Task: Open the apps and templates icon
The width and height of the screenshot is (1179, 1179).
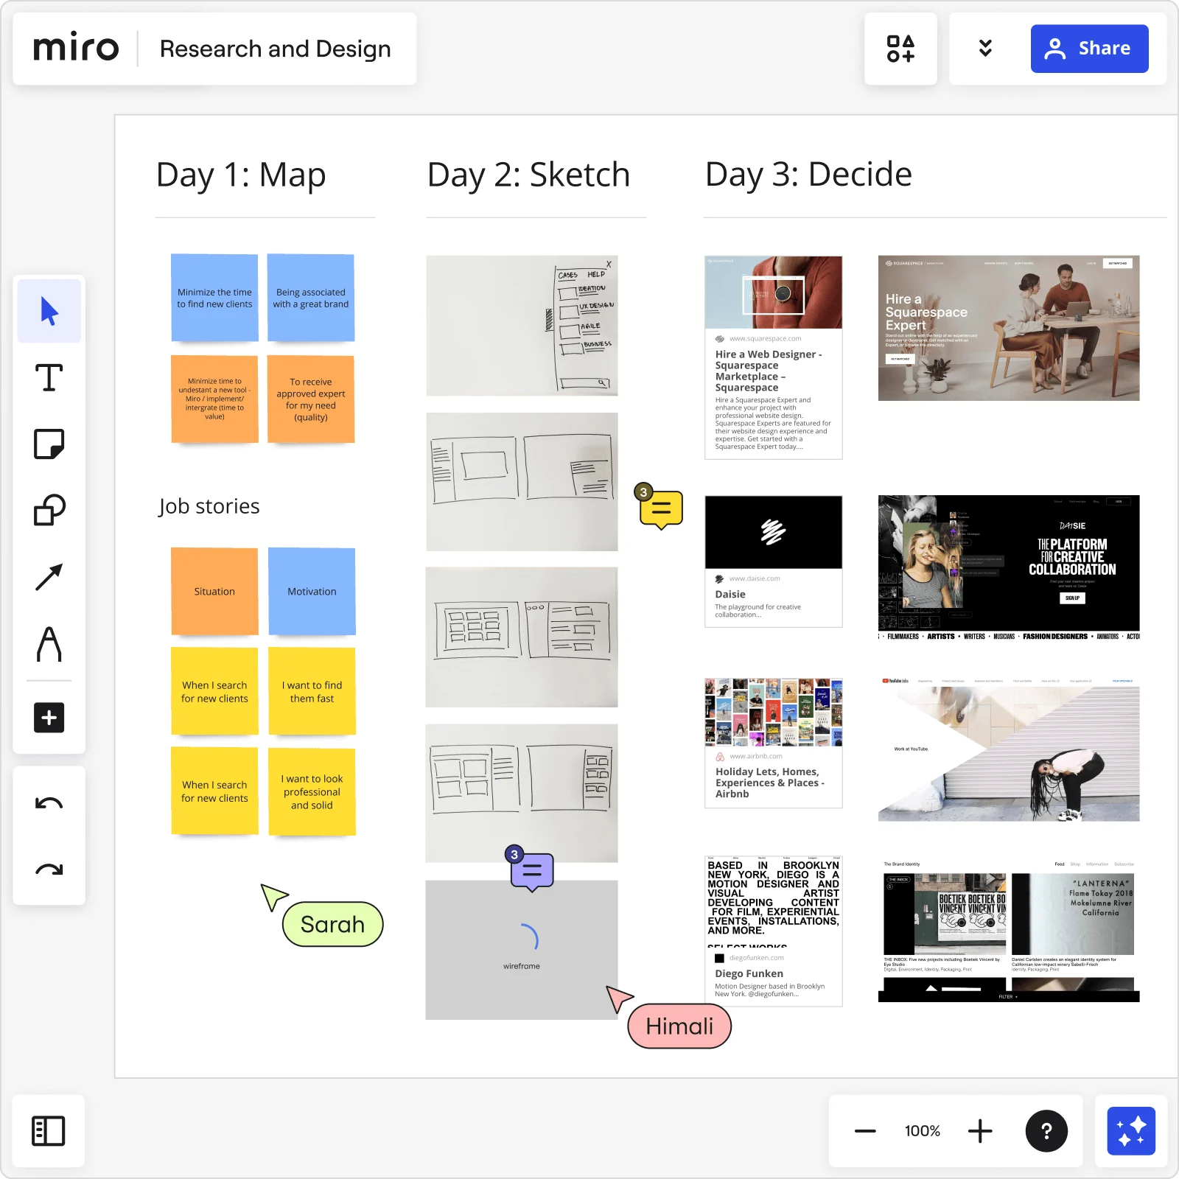Action: [x=900, y=49]
